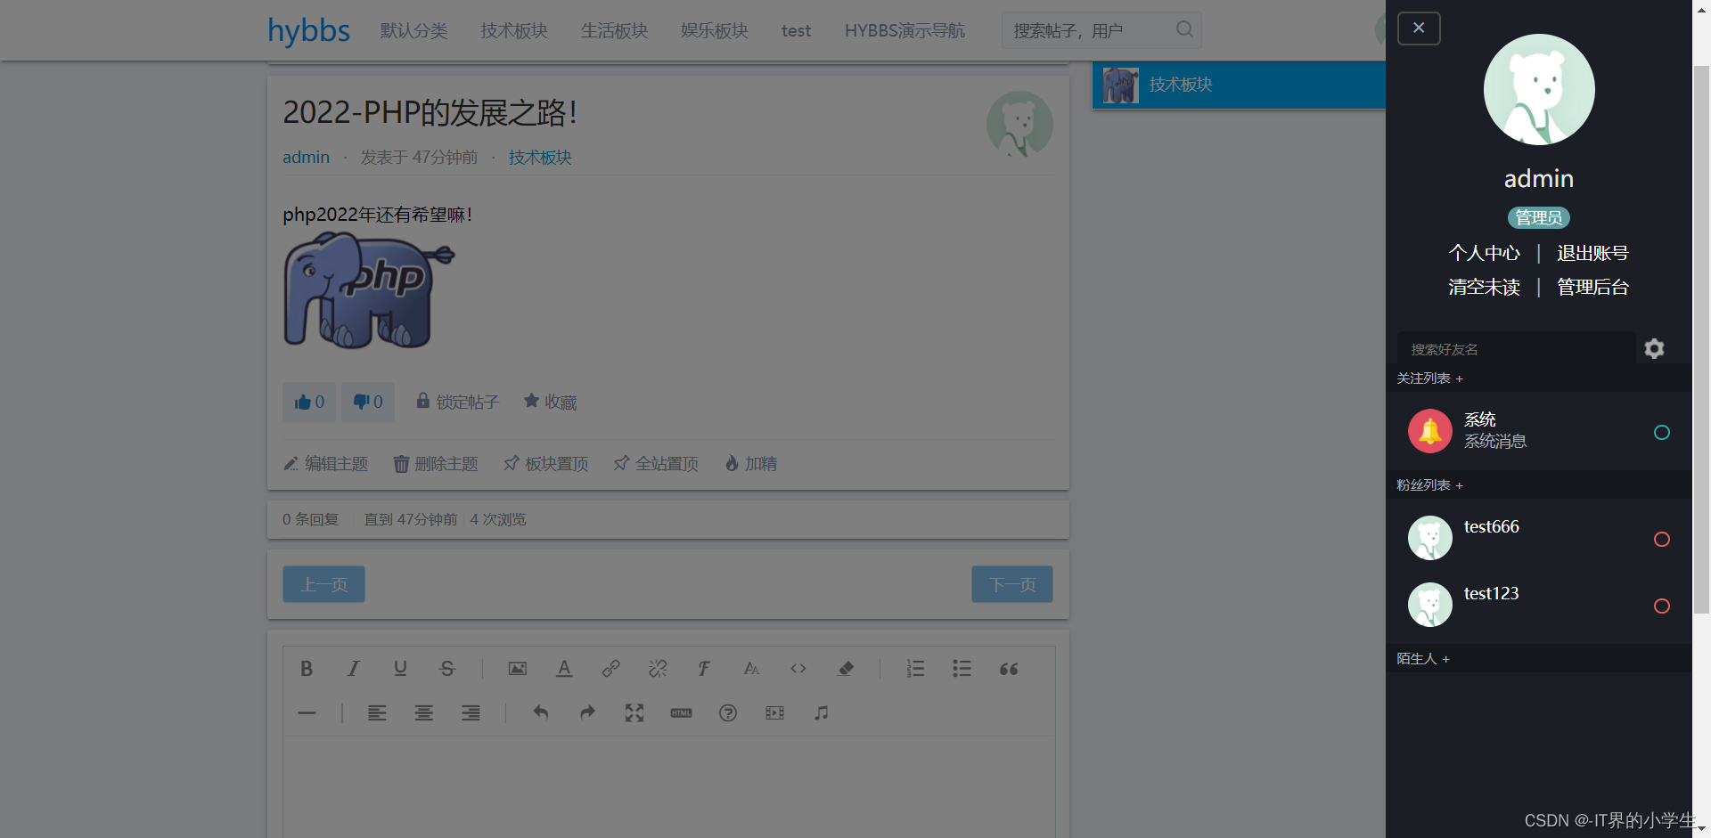The width and height of the screenshot is (1711, 838).
Task: Click the 上一页 previous button
Action: [x=323, y=585]
